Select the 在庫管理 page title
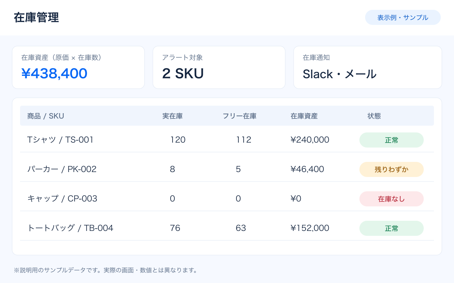Image resolution: width=454 pixels, height=283 pixels. [x=36, y=18]
